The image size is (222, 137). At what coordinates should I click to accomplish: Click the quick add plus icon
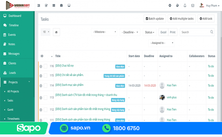(170, 6)
